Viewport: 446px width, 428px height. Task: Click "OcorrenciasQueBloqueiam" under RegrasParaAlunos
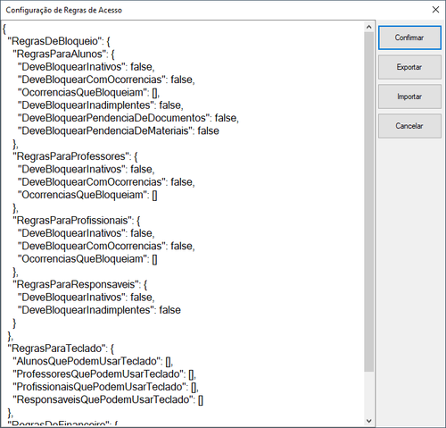(89, 92)
